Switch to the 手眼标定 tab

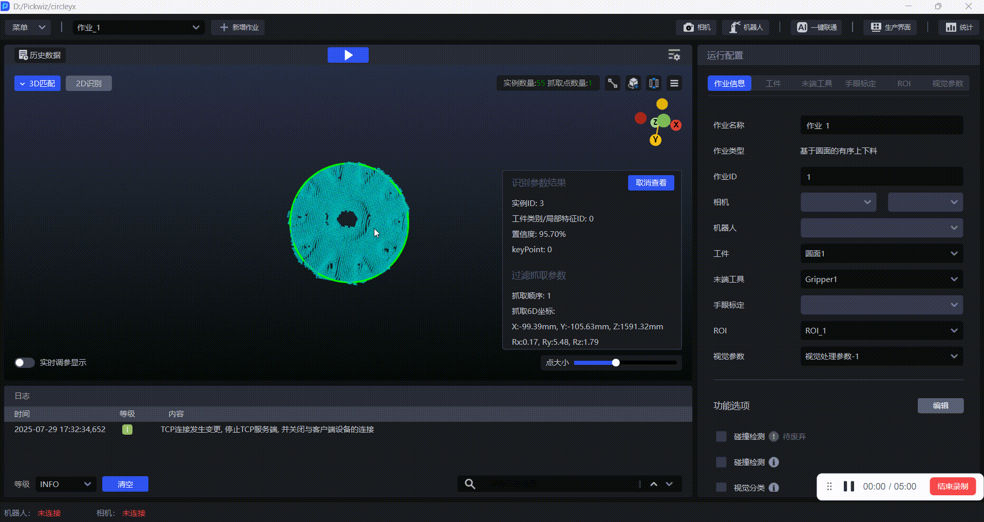point(860,83)
